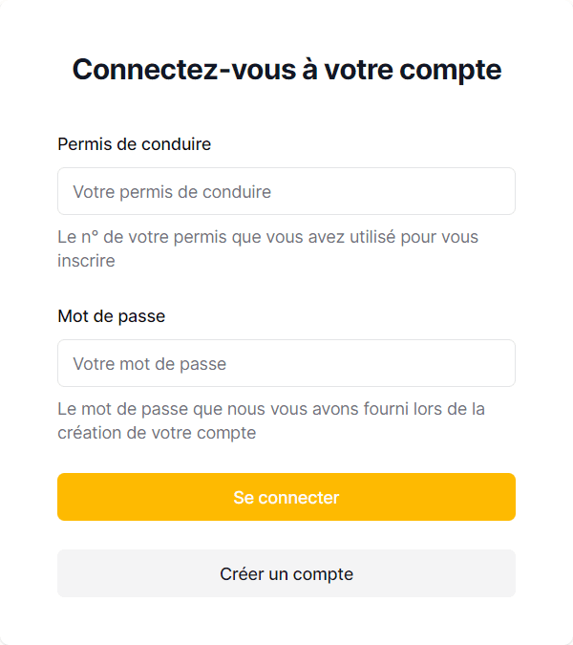Click the "Créer un compte" button
Viewport: 573px width, 645px height.
pyautogui.click(x=286, y=573)
